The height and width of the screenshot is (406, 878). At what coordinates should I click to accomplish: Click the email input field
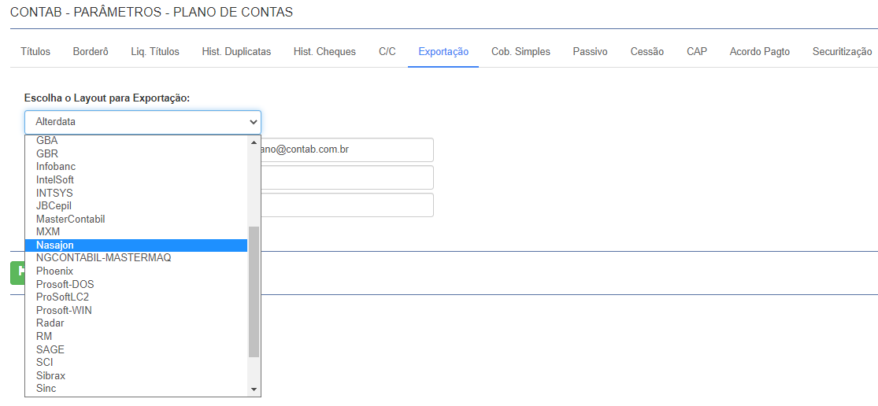tap(346, 149)
